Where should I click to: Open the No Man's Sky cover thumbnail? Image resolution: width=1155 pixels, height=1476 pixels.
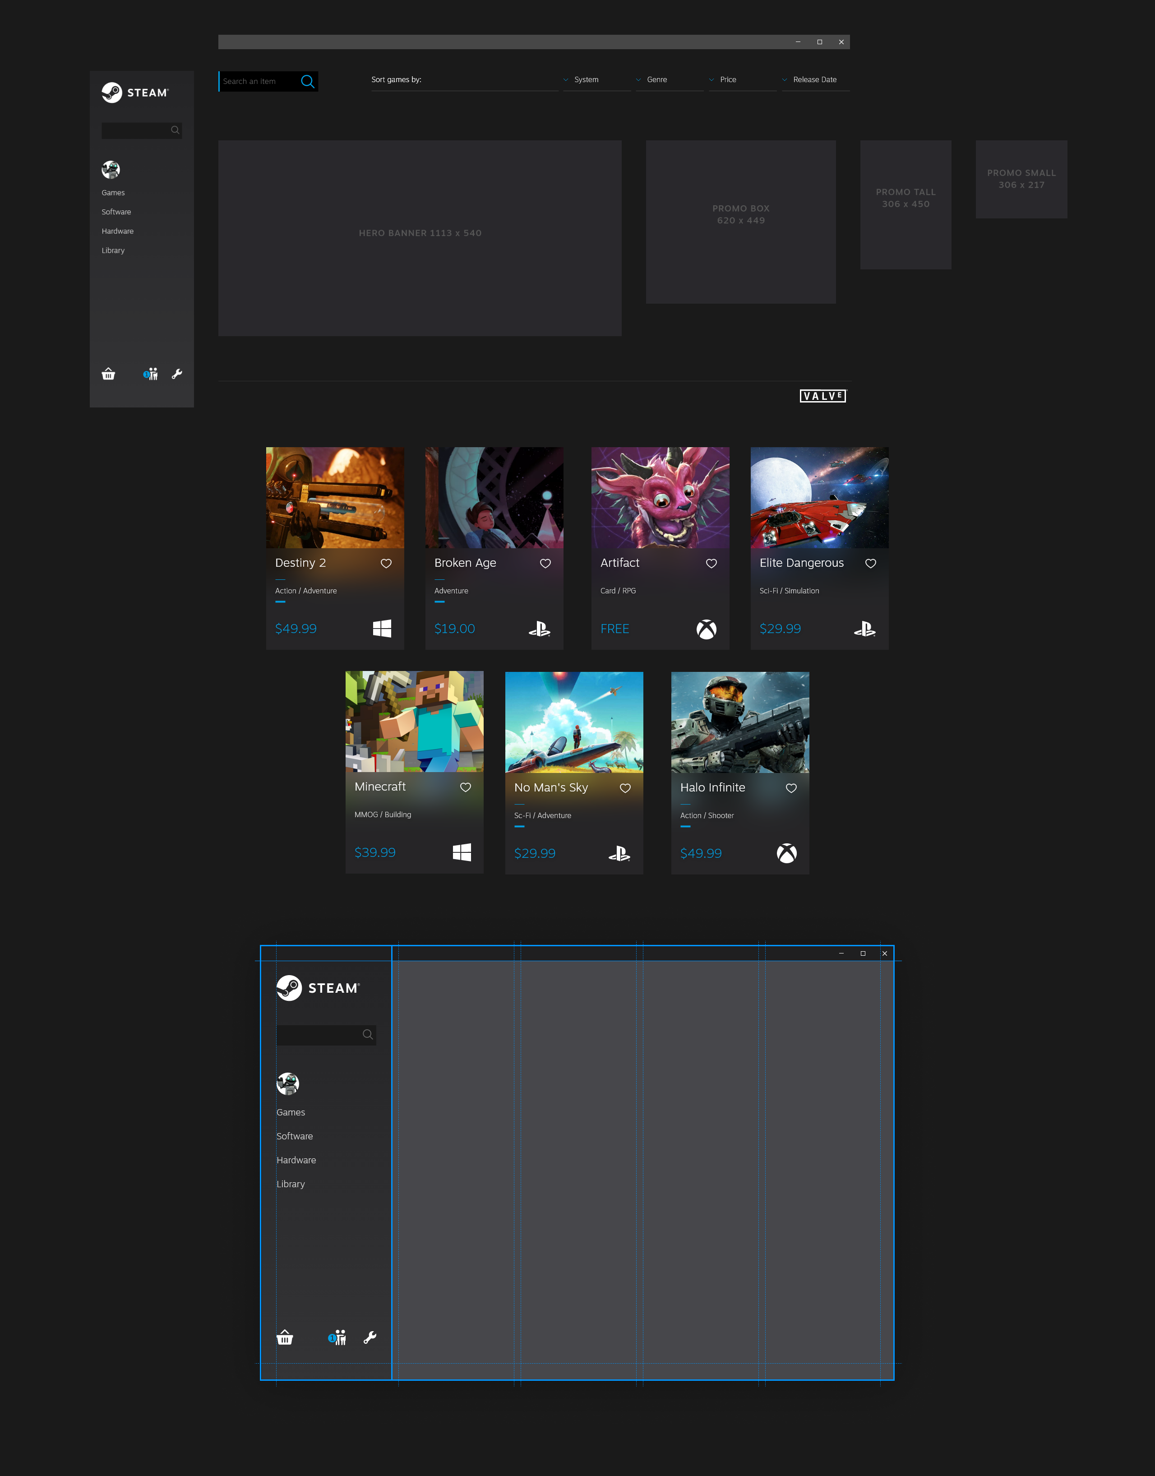coord(573,722)
